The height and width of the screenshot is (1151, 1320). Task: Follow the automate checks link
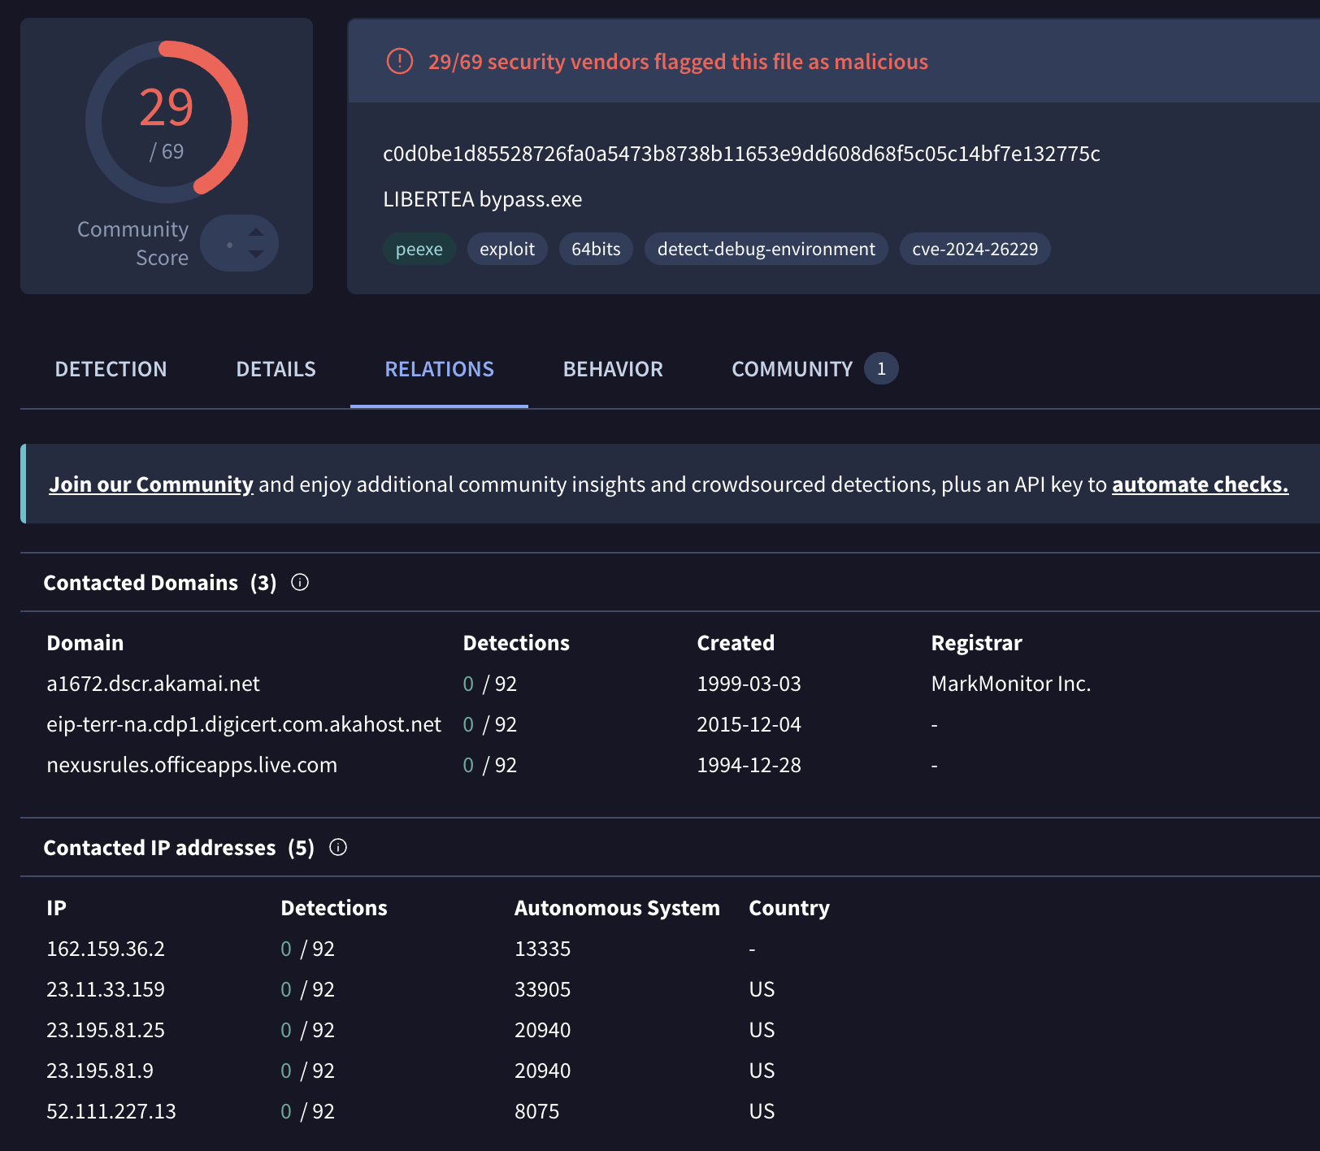1200,484
